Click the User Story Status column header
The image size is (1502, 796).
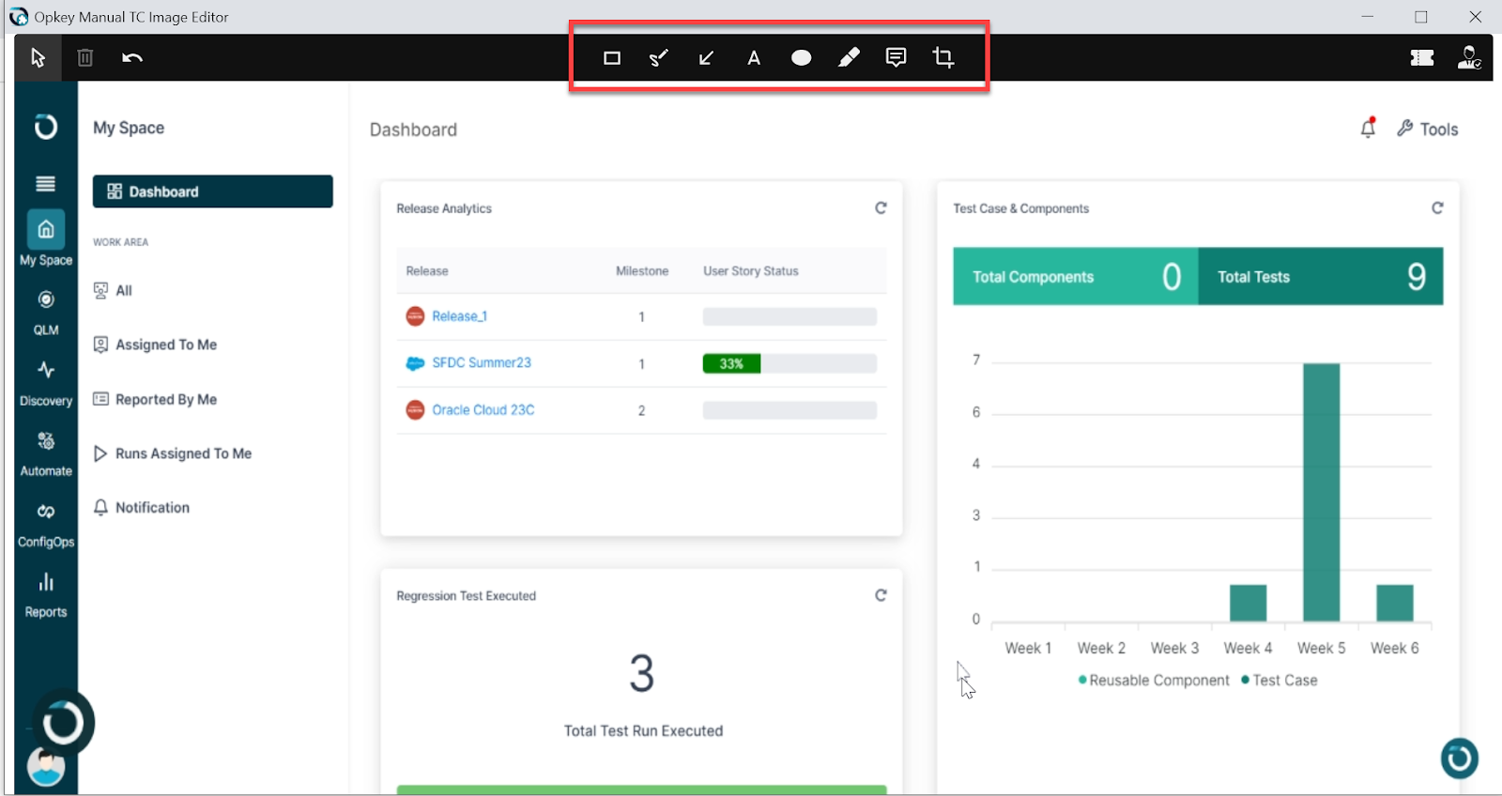tap(751, 271)
